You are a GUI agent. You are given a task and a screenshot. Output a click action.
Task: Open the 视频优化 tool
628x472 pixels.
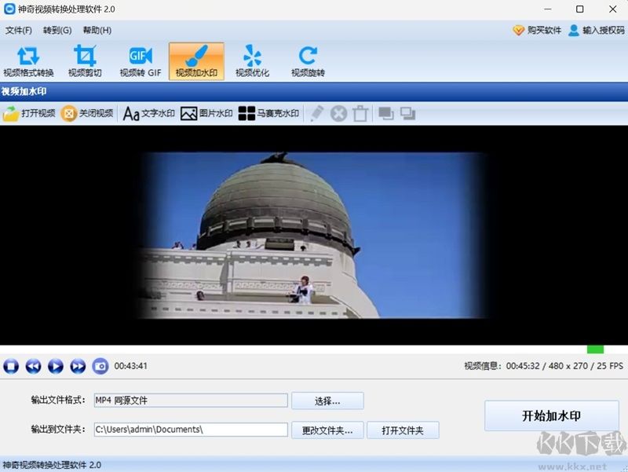click(x=252, y=62)
